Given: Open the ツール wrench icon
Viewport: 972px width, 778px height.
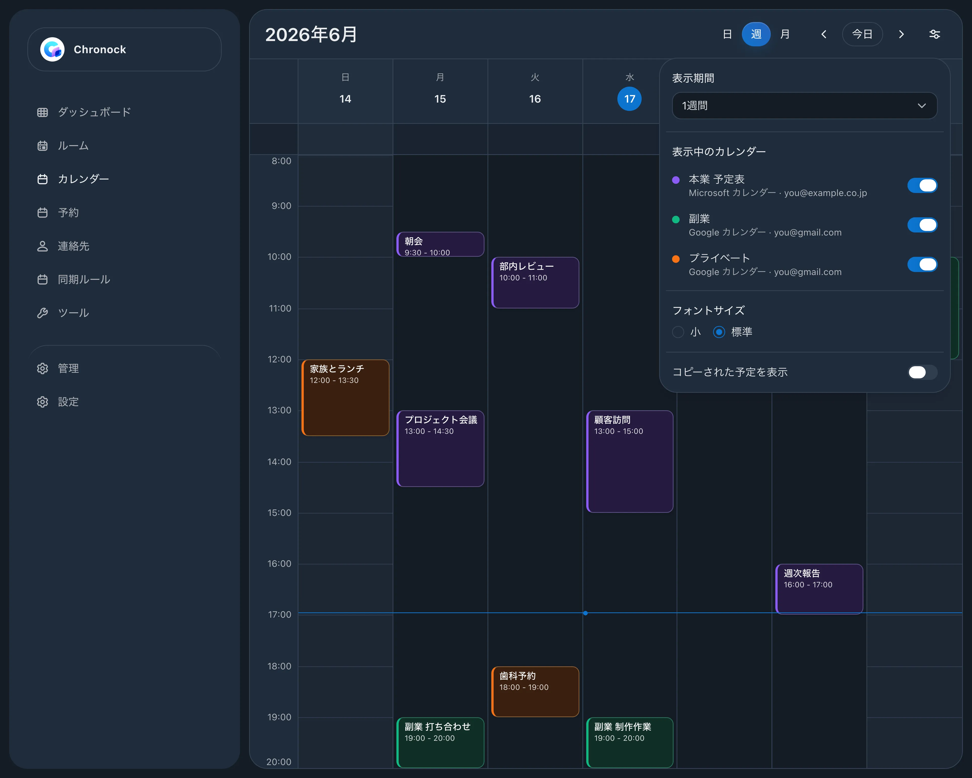Looking at the screenshot, I should point(42,313).
